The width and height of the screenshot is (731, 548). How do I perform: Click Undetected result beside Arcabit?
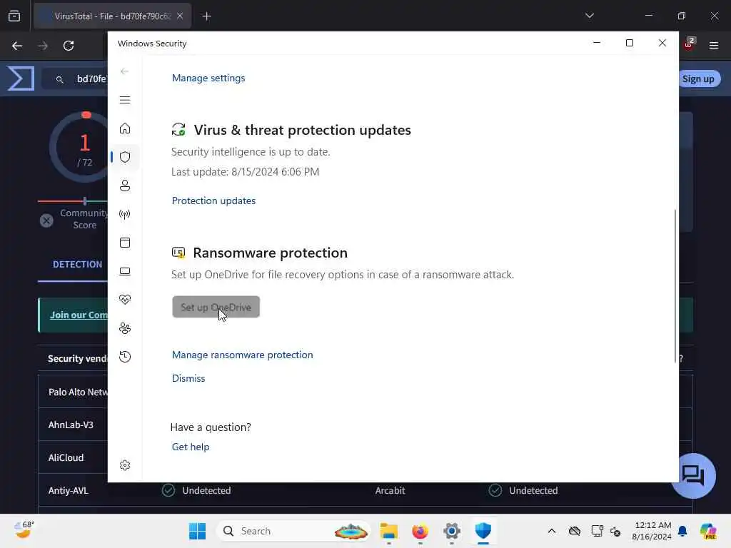pos(523,490)
